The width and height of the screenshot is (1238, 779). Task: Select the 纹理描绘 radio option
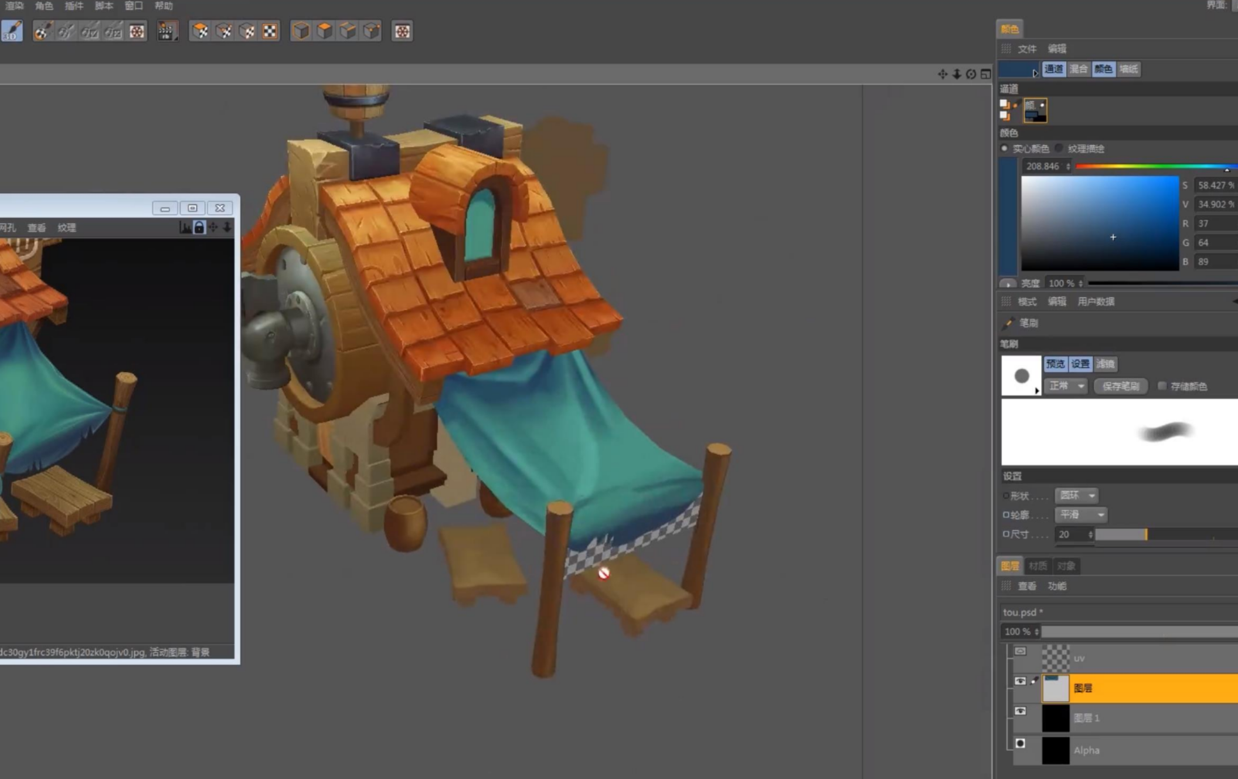pos(1059,148)
